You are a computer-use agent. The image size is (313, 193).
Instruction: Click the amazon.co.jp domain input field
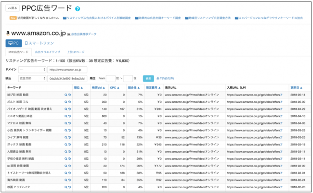tap(67, 70)
